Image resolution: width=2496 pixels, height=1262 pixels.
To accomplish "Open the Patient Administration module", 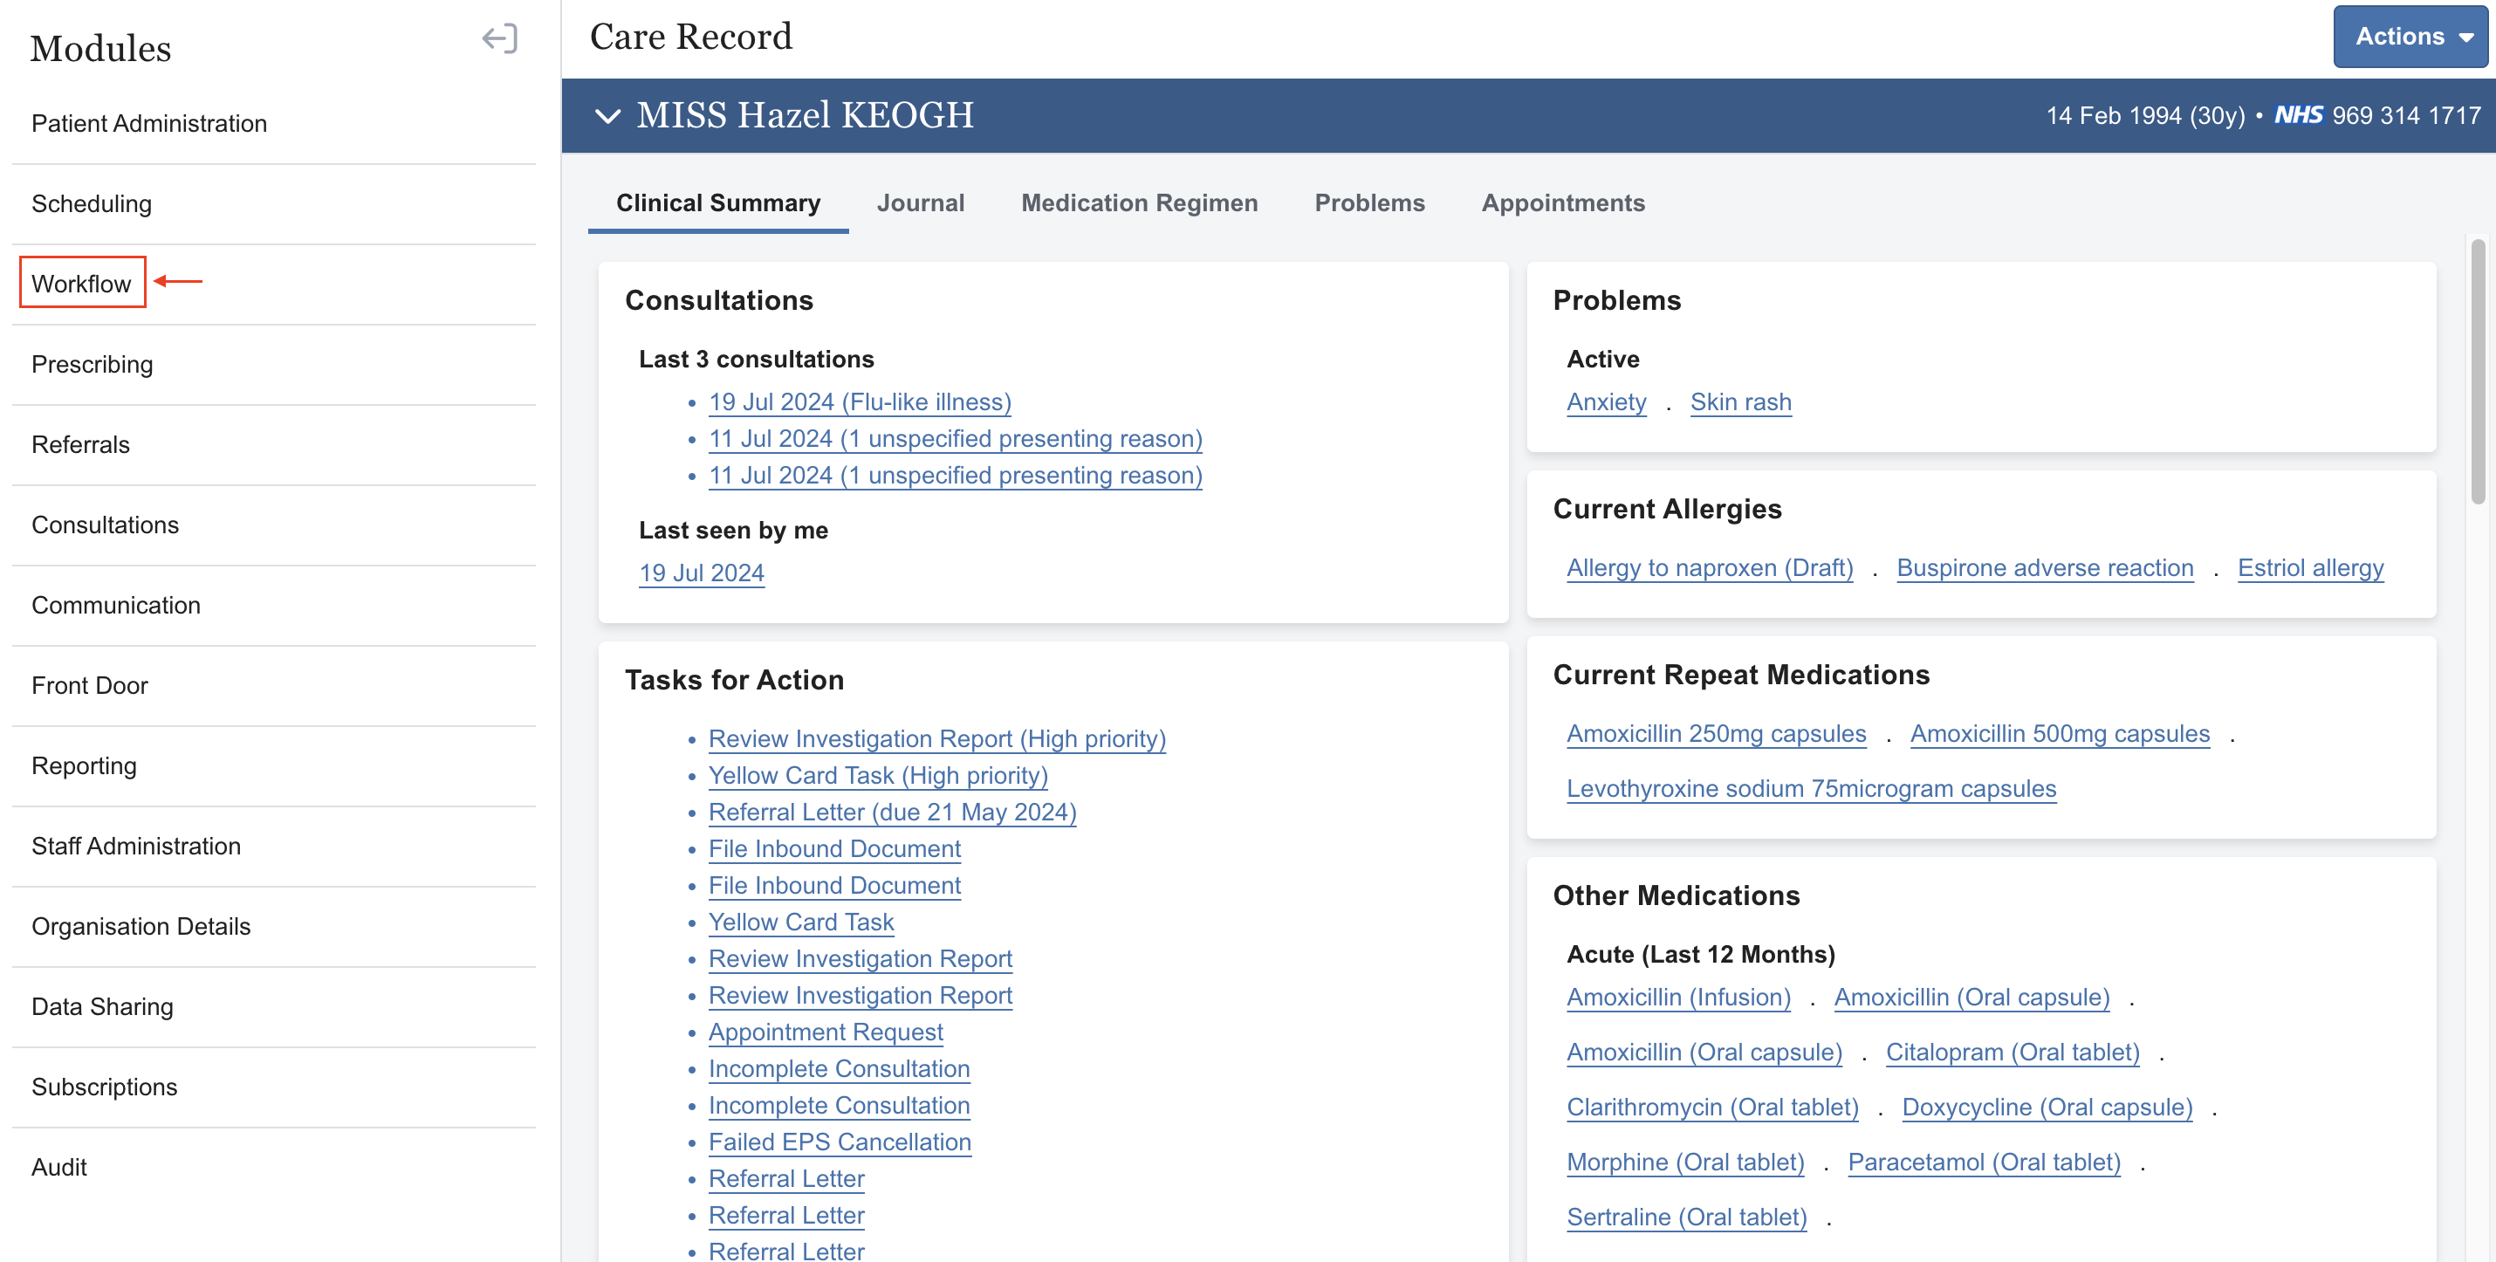I will pos(149,123).
